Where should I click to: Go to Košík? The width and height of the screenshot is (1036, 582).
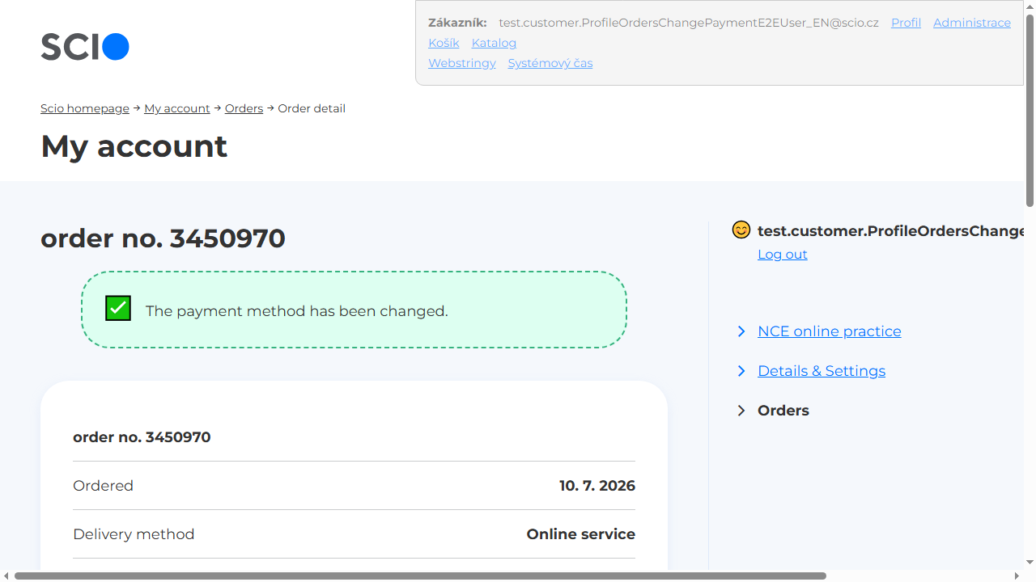tap(444, 43)
